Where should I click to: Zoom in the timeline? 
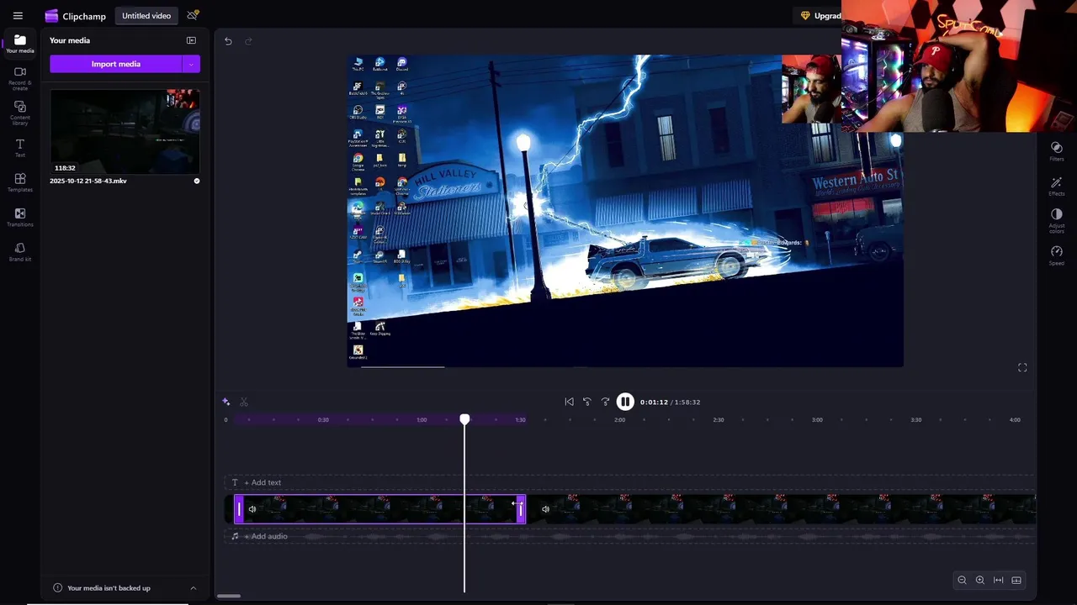(x=980, y=580)
